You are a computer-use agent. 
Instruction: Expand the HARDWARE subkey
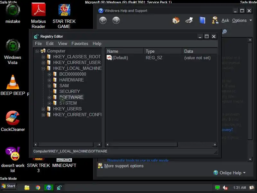click(49, 80)
